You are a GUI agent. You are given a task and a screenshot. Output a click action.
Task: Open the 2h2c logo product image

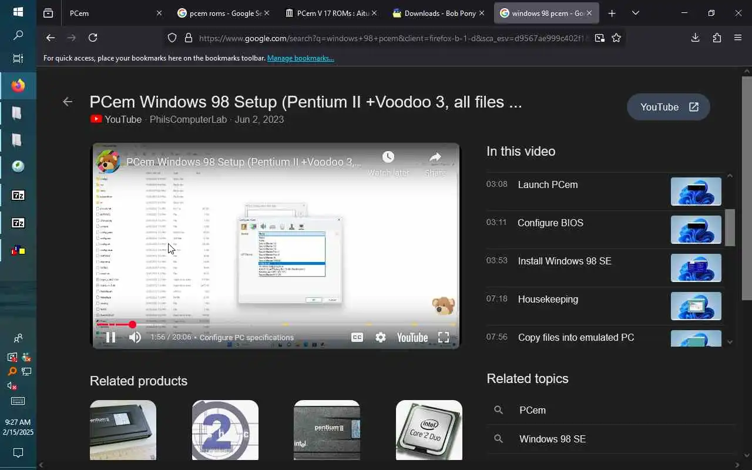coord(225,430)
